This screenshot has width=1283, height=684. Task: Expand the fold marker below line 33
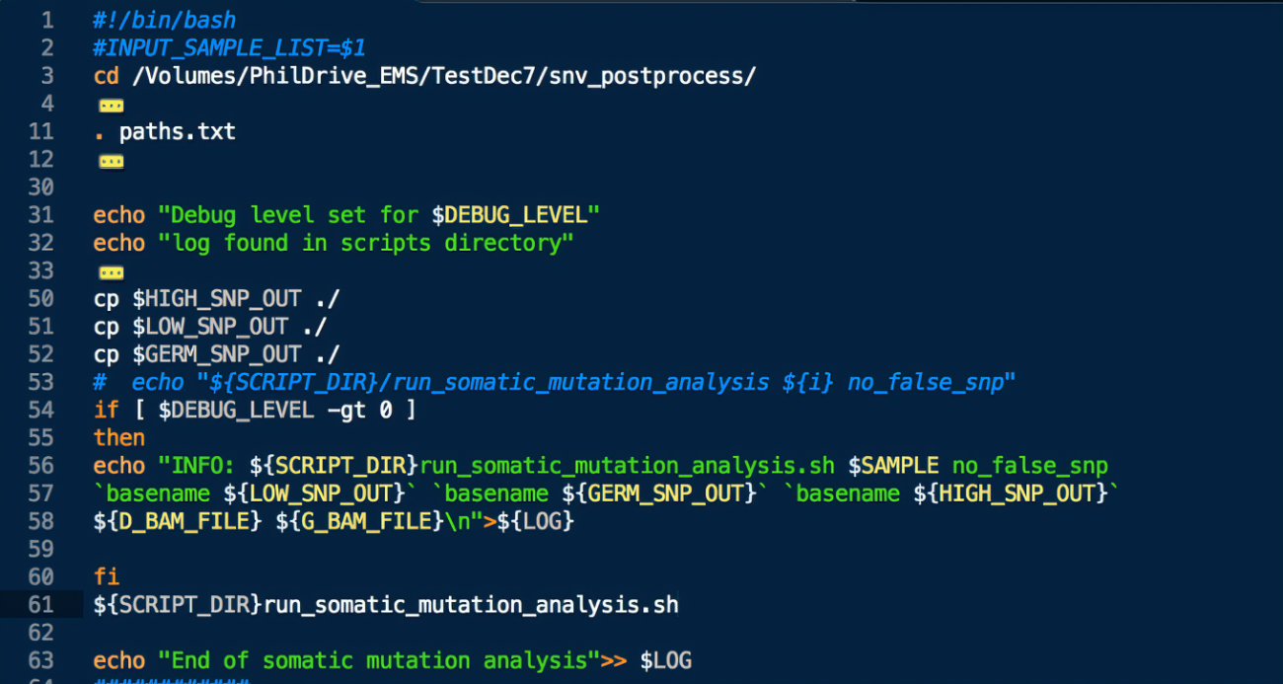[x=111, y=272]
